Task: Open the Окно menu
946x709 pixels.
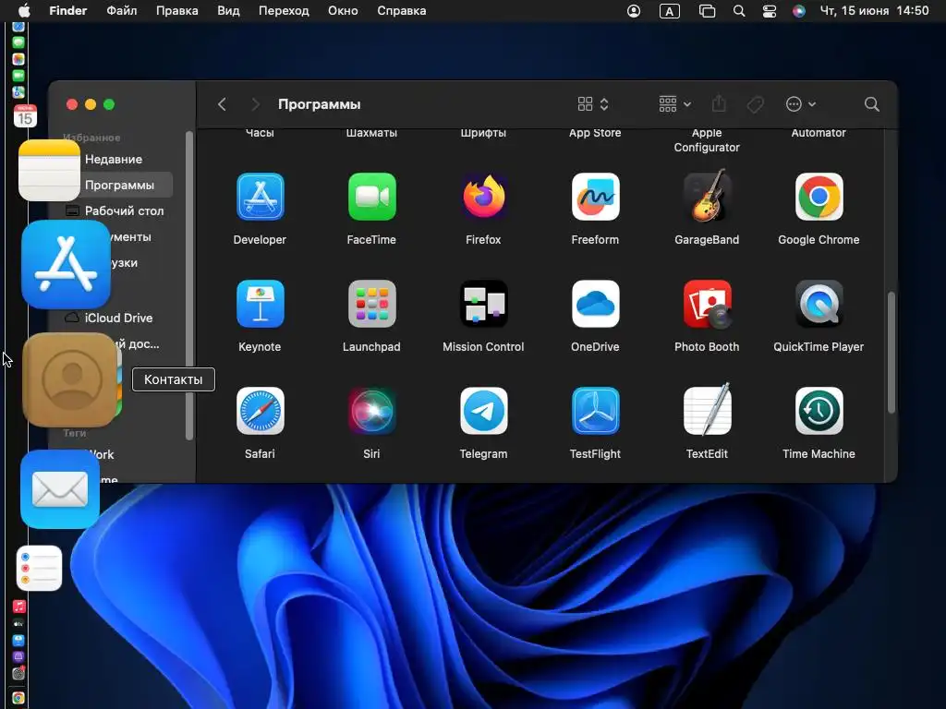Action: click(x=343, y=11)
